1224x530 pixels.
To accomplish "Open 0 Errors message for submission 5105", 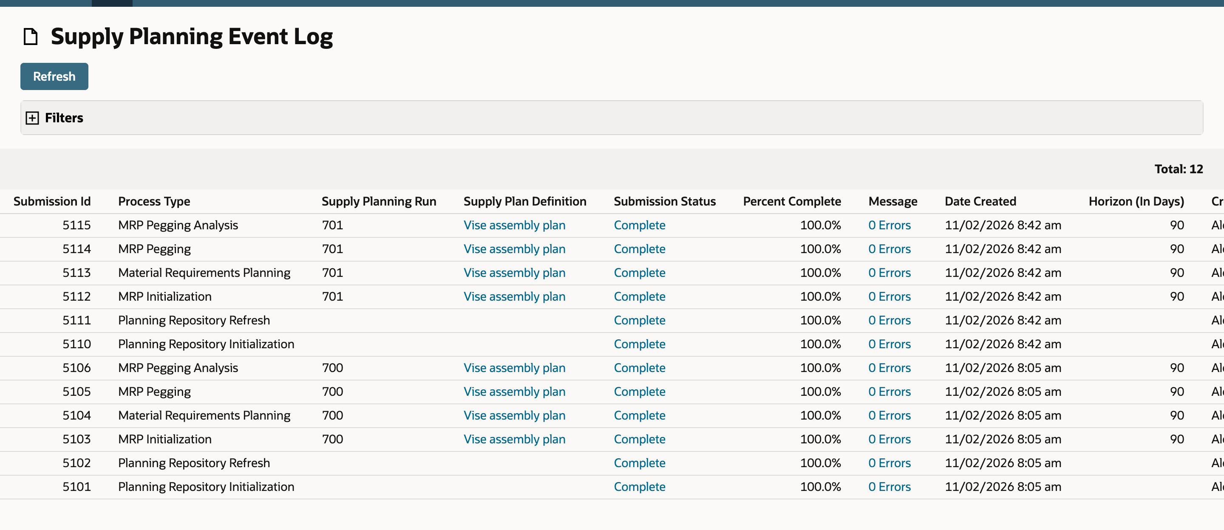I will pos(889,391).
